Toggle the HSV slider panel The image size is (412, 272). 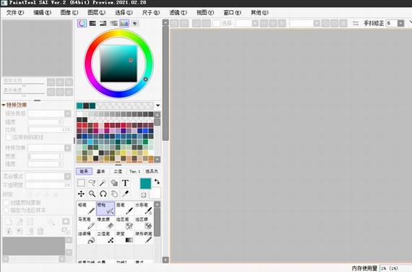click(103, 23)
